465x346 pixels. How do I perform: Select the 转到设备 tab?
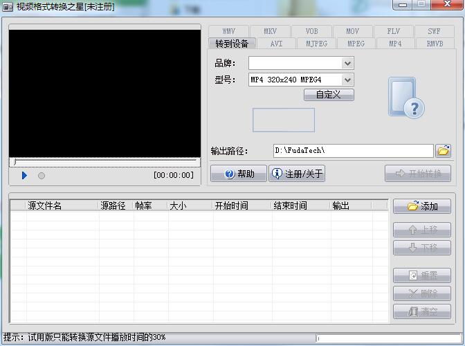click(232, 44)
